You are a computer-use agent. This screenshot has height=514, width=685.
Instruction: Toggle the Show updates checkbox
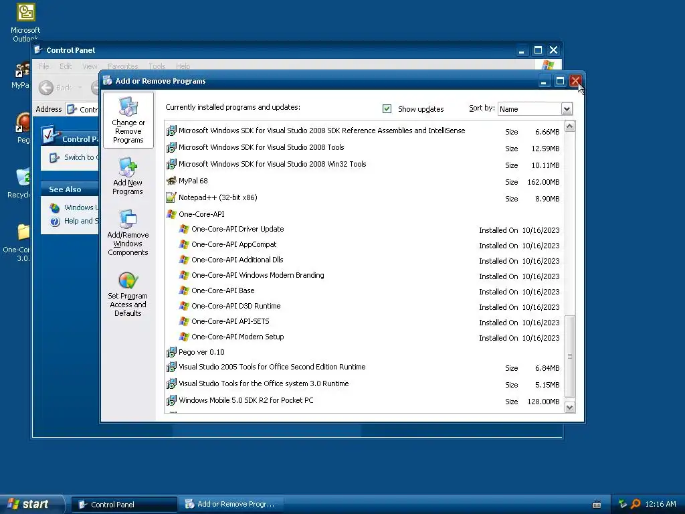coord(387,108)
